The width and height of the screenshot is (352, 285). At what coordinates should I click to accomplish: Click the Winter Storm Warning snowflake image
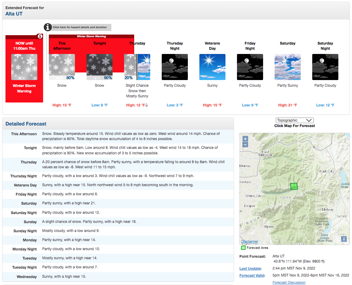coord(24,67)
